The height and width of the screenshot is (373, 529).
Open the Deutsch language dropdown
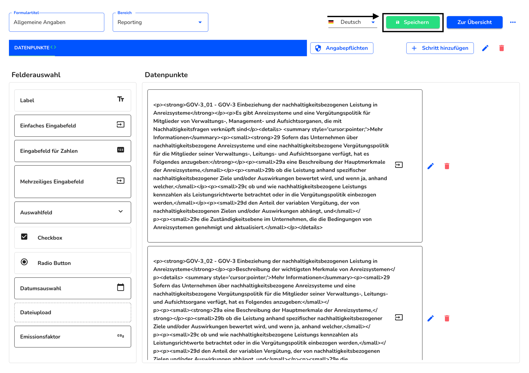point(352,22)
